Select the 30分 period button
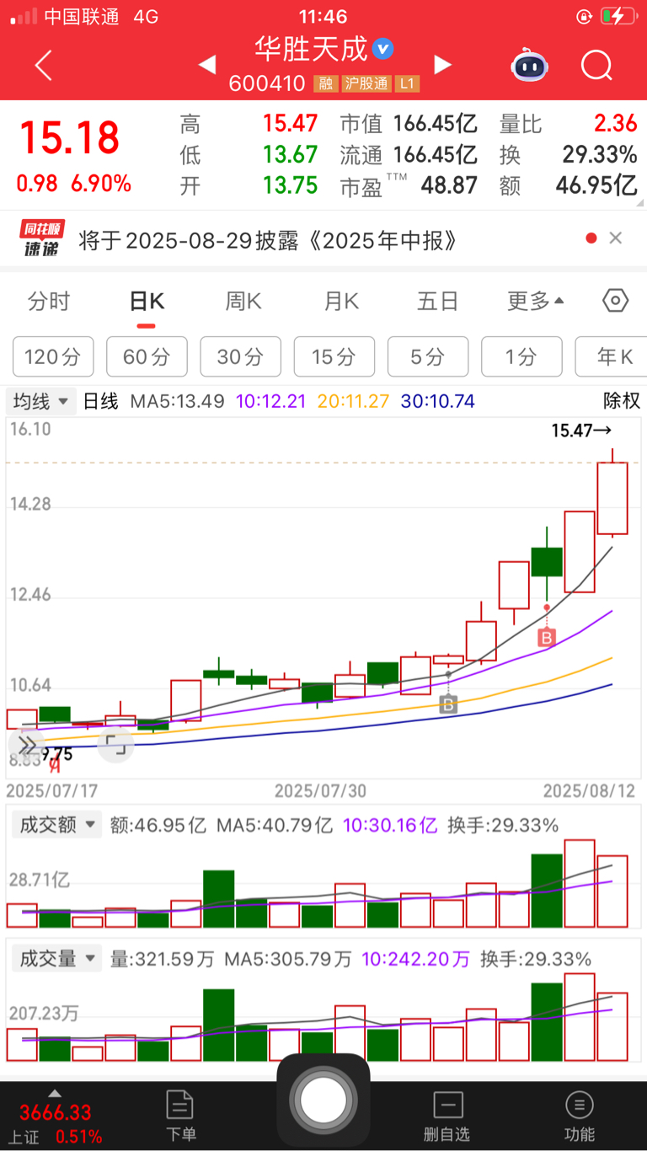The width and height of the screenshot is (647, 1151). pyautogui.click(x=240, y=356)
